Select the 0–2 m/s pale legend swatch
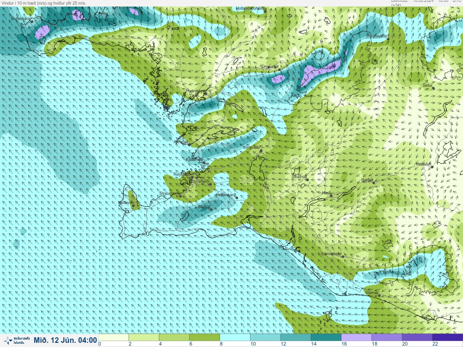This screenshot has height=347, width=463. click(x=113, y=338)
